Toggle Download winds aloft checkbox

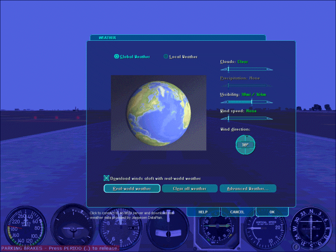(x=107, y=178)
